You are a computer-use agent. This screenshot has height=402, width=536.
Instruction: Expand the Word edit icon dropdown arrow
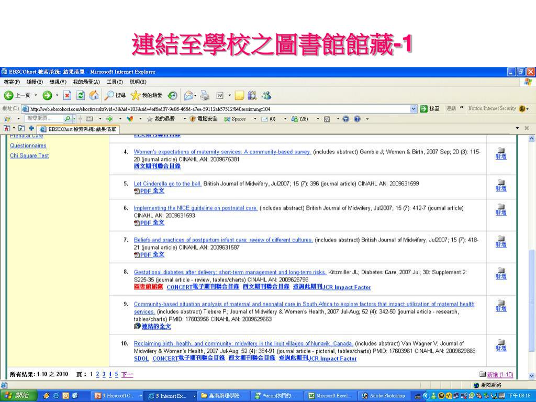(x=229, y=96)
